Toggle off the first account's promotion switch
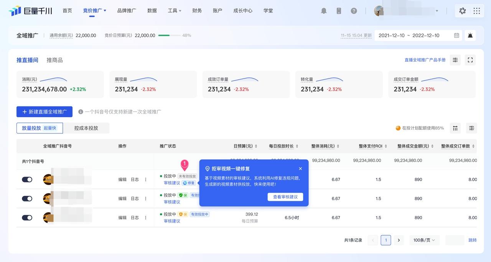The image size is (491, 262). click(x=27, y=179)
